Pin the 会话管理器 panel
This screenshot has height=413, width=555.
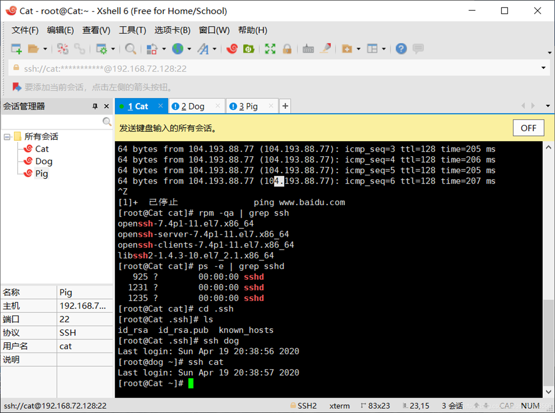click(x=95, y=106)
